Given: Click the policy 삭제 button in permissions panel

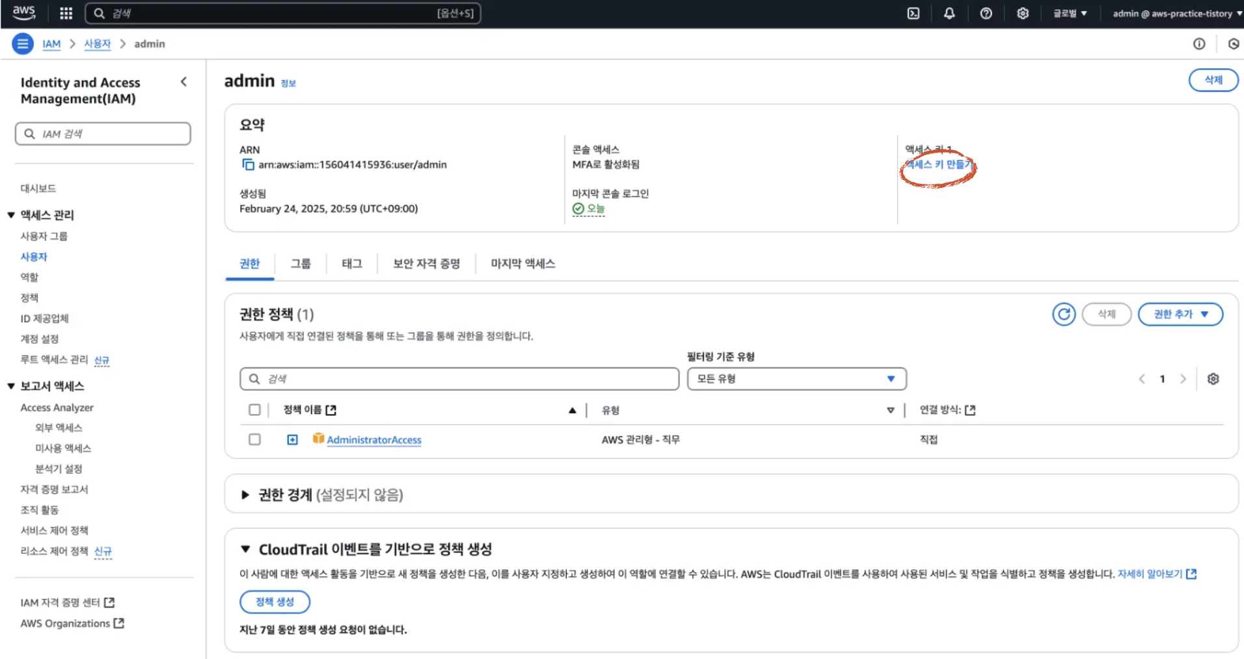Looking at the screenshot, I should point(1107,314).
